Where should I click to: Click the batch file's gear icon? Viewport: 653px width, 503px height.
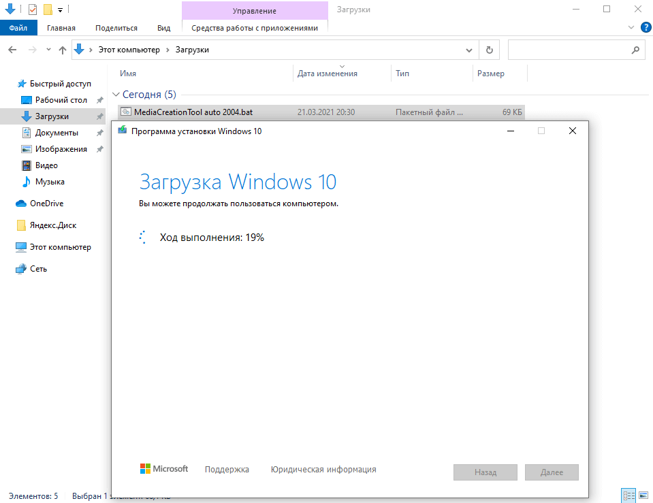126,112
